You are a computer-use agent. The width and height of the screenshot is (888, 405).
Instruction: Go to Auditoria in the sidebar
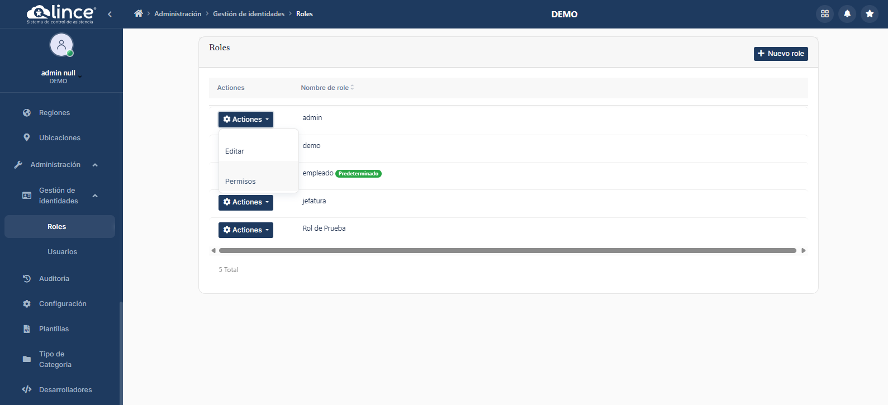[54, 279]
